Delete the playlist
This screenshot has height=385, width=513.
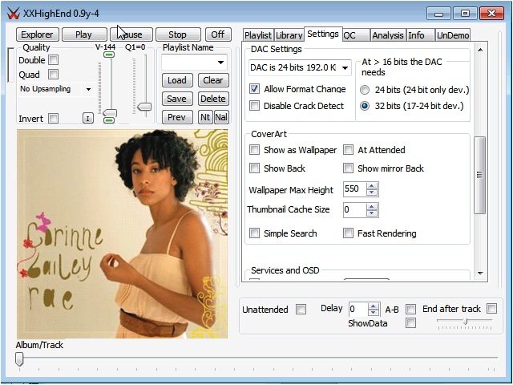click(213, 99)
